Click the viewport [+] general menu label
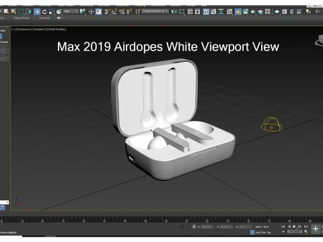323x242 pixels. pyautogui.click(x=13, y=29)
